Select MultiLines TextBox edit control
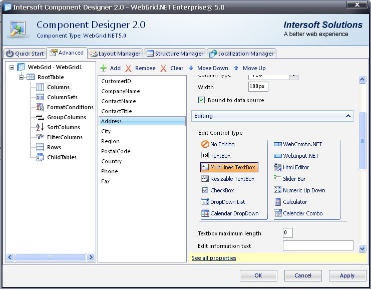Viewport: 371px width, 290px height. 229,167
